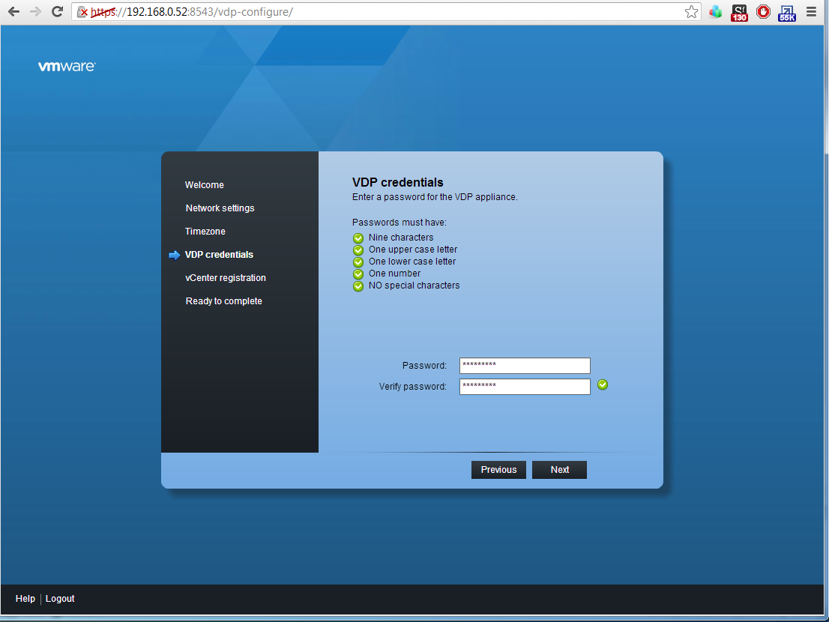The image size is (829, 622).
Task: Select the Ready to complete step
Action: 223,301
